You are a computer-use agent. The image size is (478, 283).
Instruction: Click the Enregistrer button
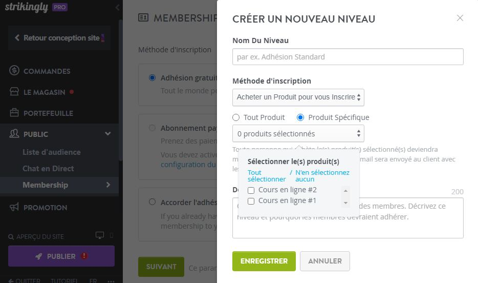pos(264,261)
